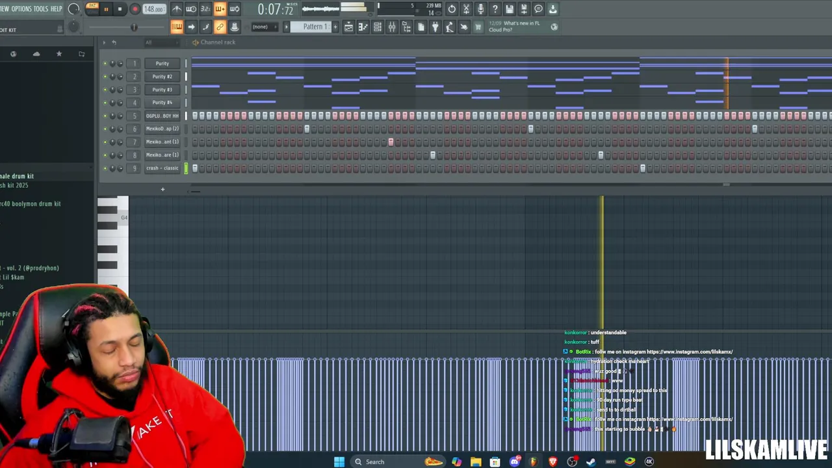The height and width of the screenshot is (468, 832).
Task: Click the question mark help icon
Action: coord(495,9)
